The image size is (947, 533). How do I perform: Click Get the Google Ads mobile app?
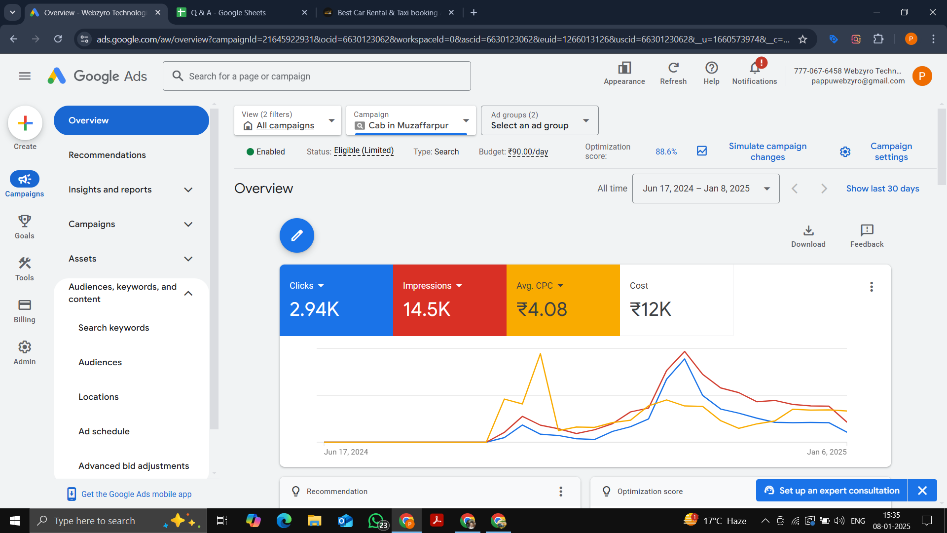[x=136, y=494]
